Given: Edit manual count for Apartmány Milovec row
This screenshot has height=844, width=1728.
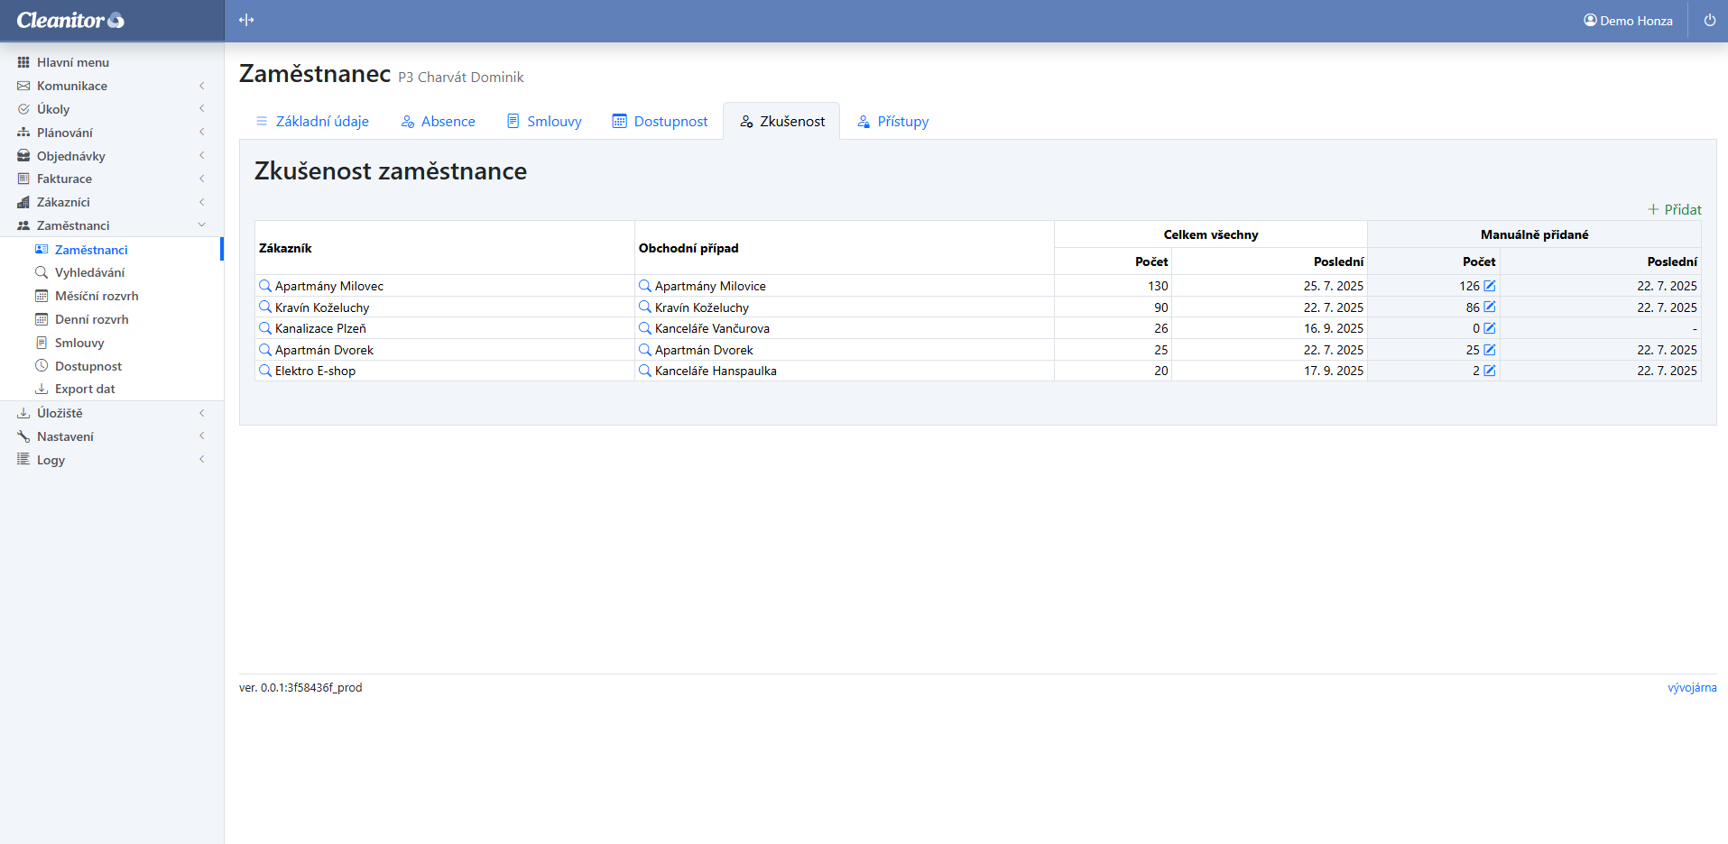Looking at the screenshot, I should coord(1490,286).
